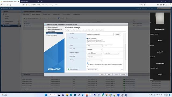Viewport: 172px width, 97px height.
Task: Click the blue disk sharing info icon
Action: (88, 63)
